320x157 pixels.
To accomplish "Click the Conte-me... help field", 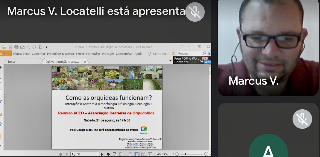I will tap(161, 54).
